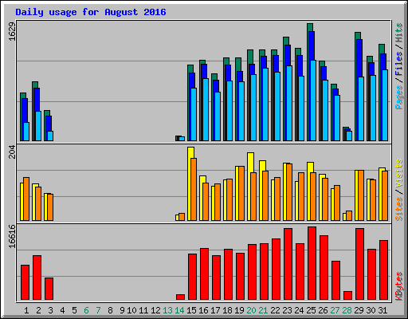Click day label 31 on the x-axis
This screenshot has width=408, height=319.
click(x=382, y=310)
